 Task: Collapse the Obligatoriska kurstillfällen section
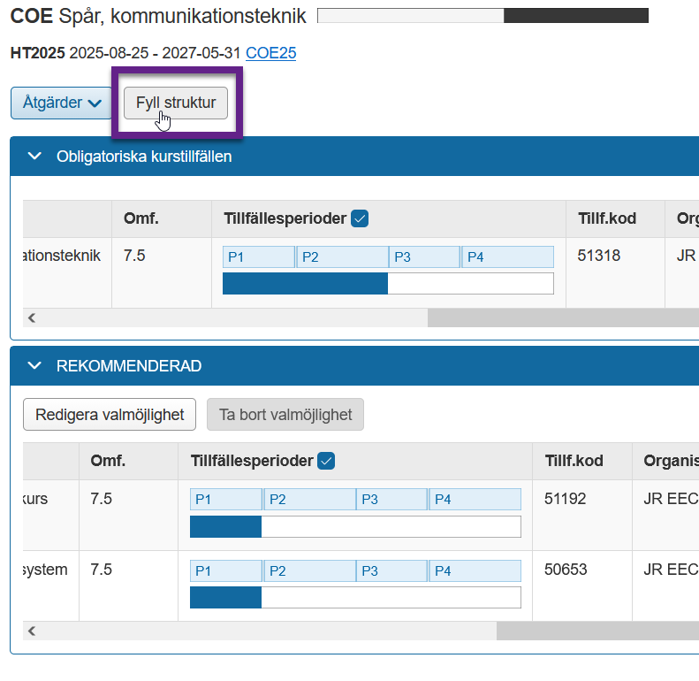35,157
